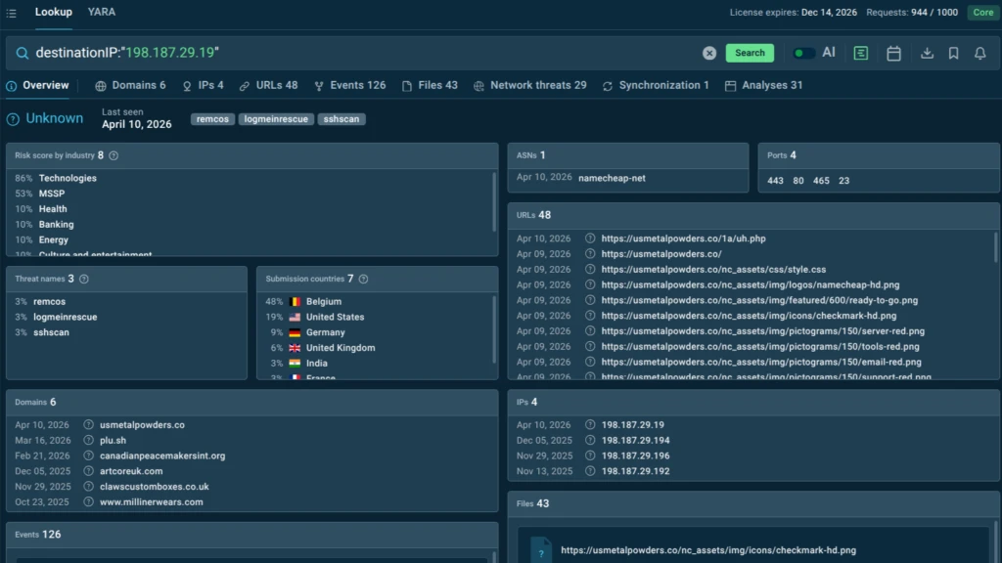Click the info icon beside Risk score by industry
This screenshot has height=563, width=1002.
(x=114, y=155)
